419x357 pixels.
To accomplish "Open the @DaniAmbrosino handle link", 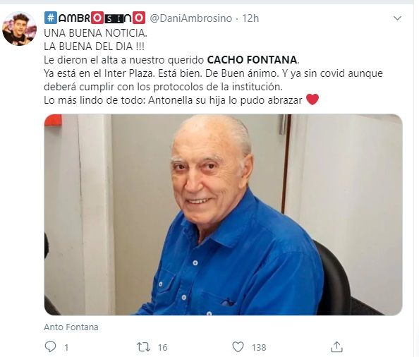I will (x=190, y=18).
